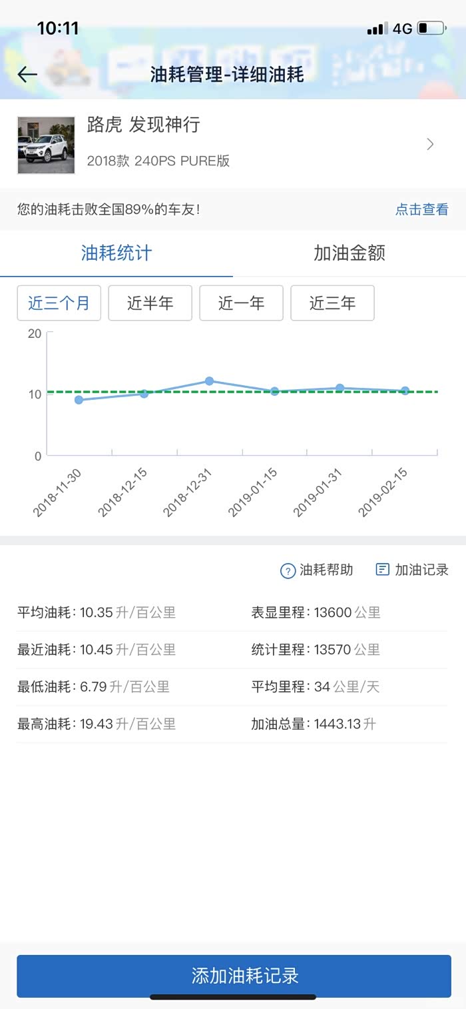Click the 点击查看 link
Viewport: 466px width, 1009px height.
click(422, 209)
